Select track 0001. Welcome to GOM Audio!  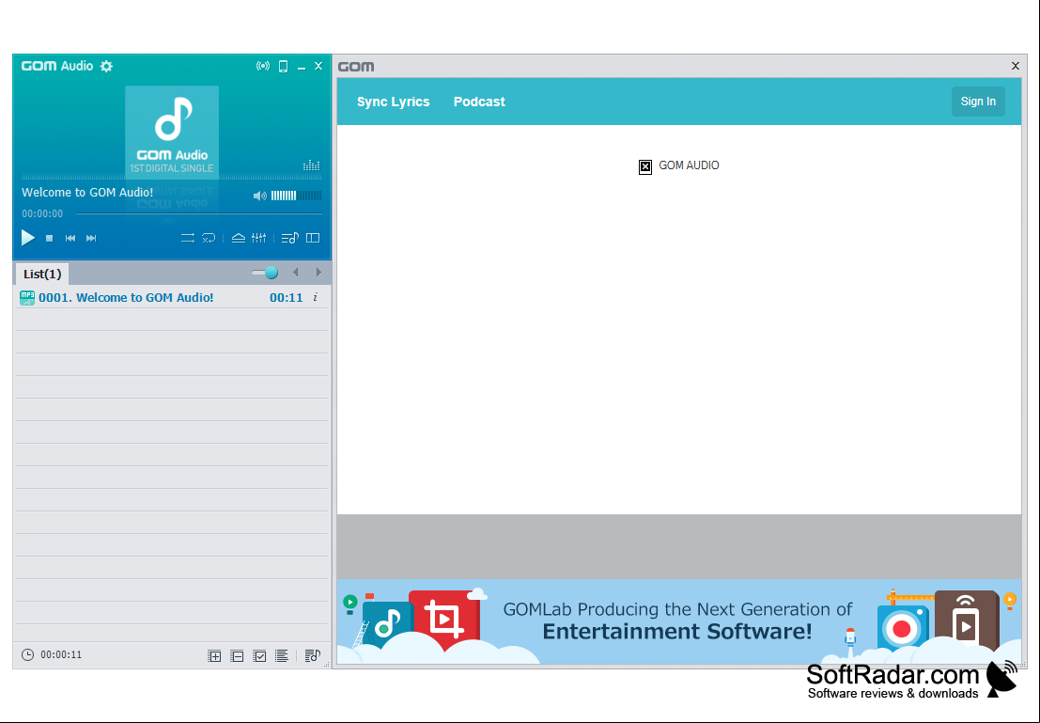pyautogui.click(x=172, y=297)
